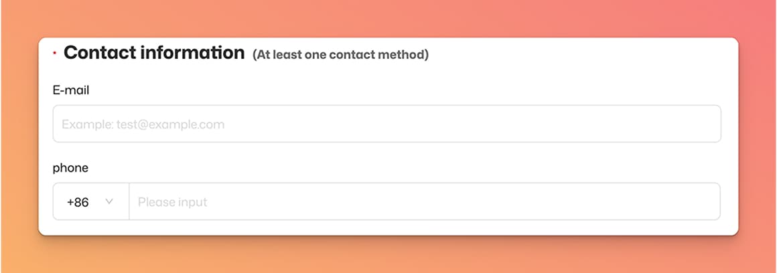Click the red required marker dot
Viewport: 777px width, 273px height.
(54, 52)
